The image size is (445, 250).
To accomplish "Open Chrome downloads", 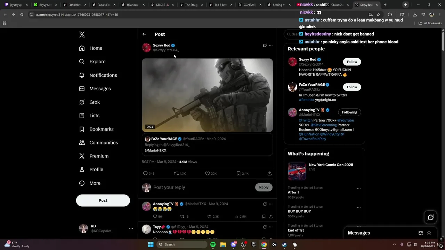I will (x=415, y=15).
